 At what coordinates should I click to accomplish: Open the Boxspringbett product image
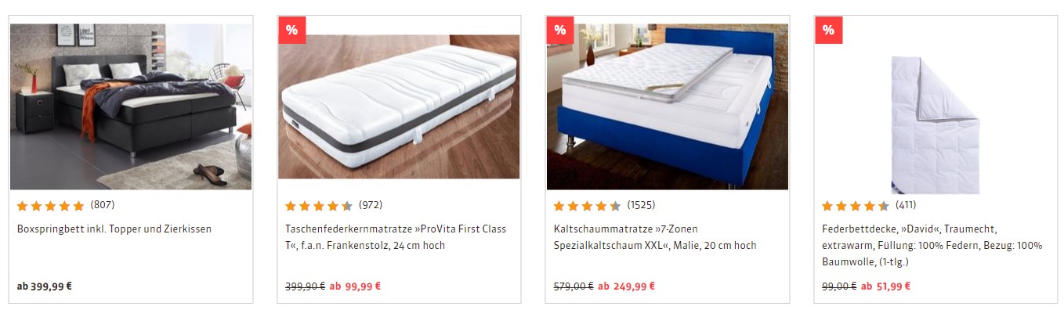pyautogui.click(x=131, y=106)
